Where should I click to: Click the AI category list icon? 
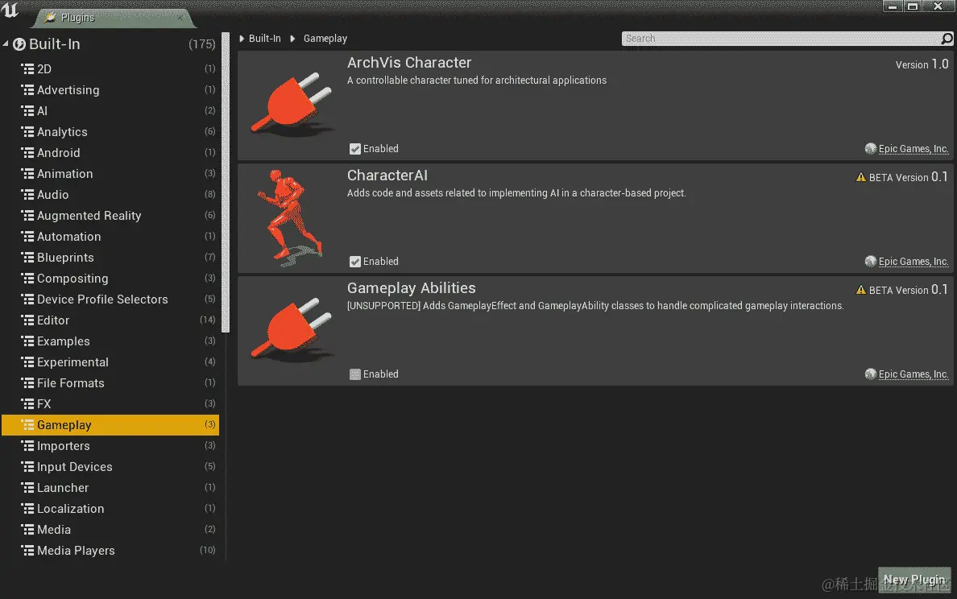(x=27, y=110)
